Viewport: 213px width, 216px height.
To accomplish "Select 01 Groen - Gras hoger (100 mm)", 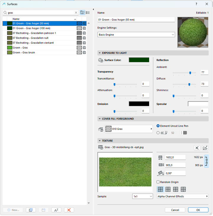I will pyautogui.click(x=44, y=28).
